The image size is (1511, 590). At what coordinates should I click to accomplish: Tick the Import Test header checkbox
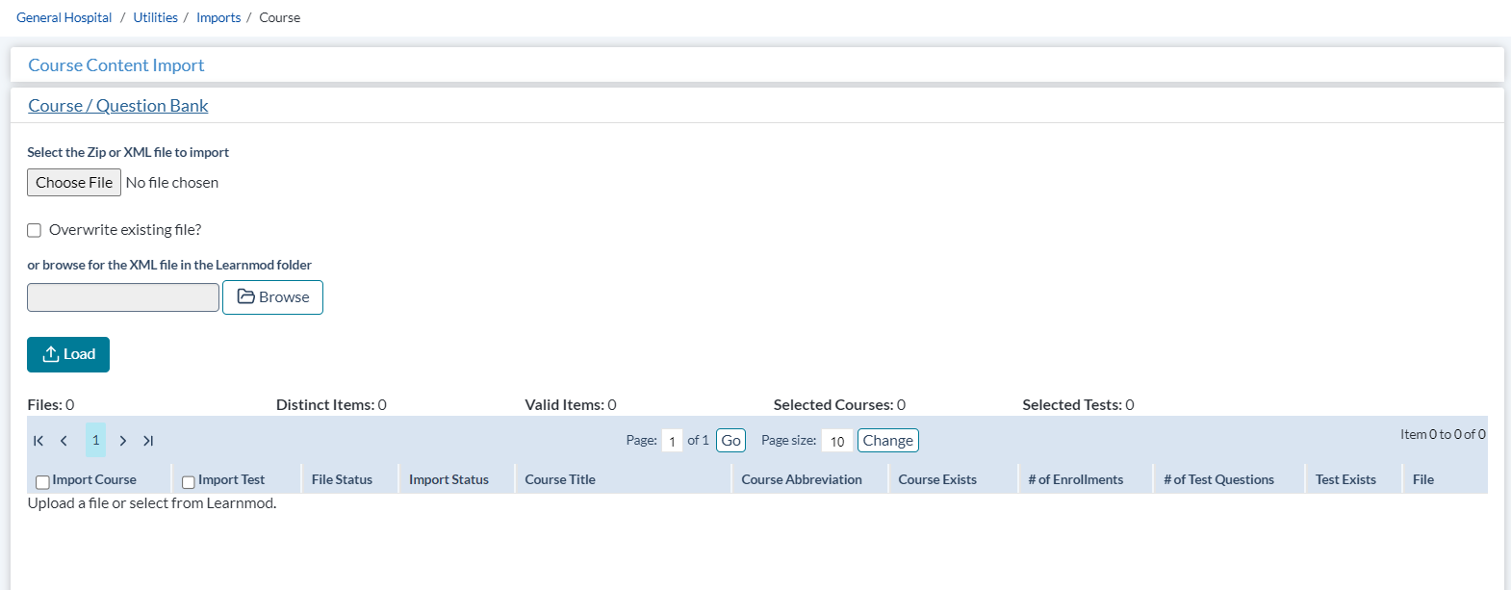click(x=189, y=481)
